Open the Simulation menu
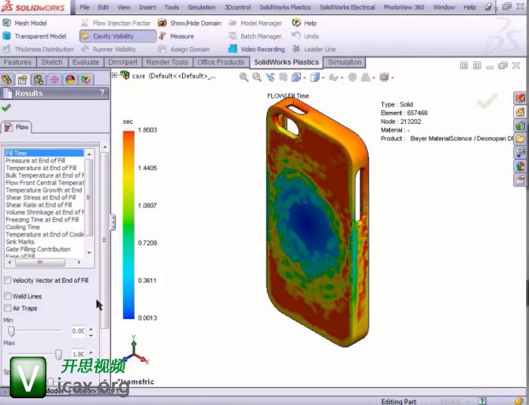The image size is (529, 405). (201, 7)
